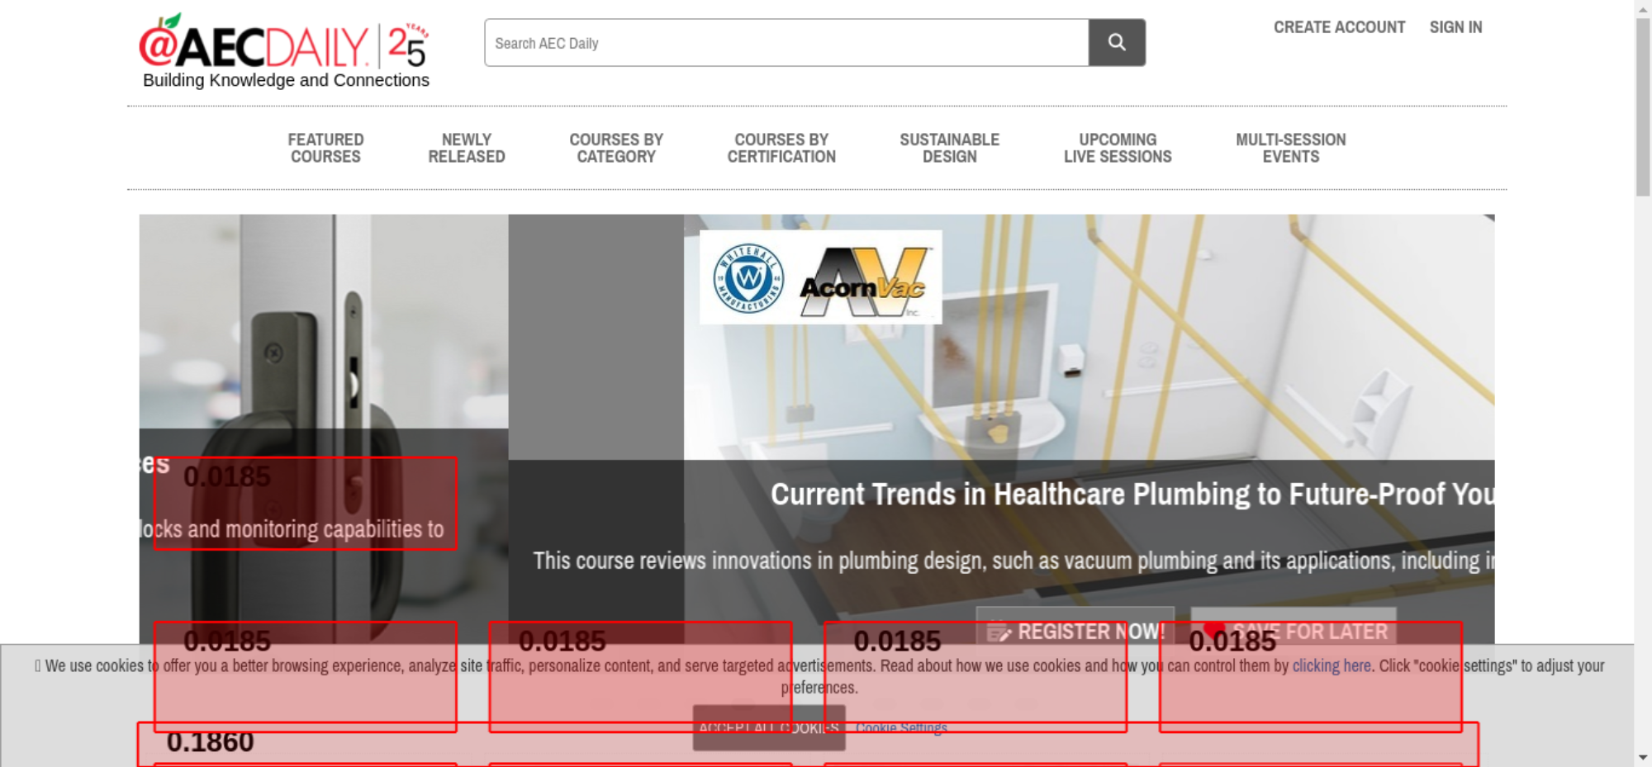Open cookie policy via clicking here link
The width and height of the screenshot is (1652, 767).
click(1332, 665)
